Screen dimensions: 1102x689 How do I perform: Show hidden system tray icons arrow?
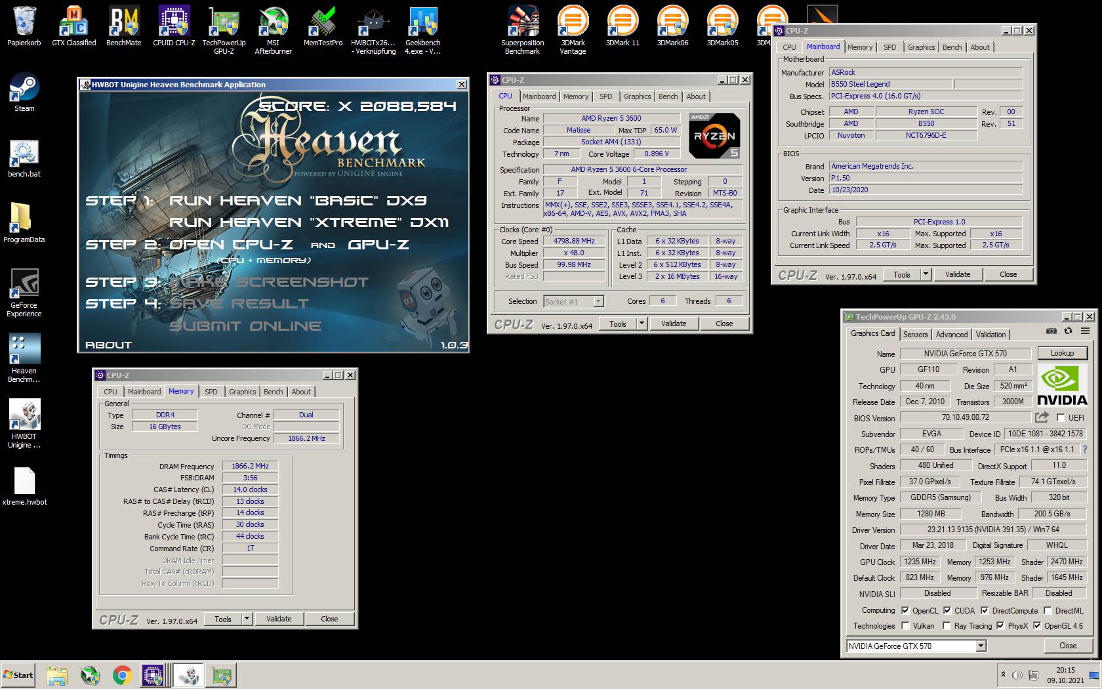click(1002, 675)
